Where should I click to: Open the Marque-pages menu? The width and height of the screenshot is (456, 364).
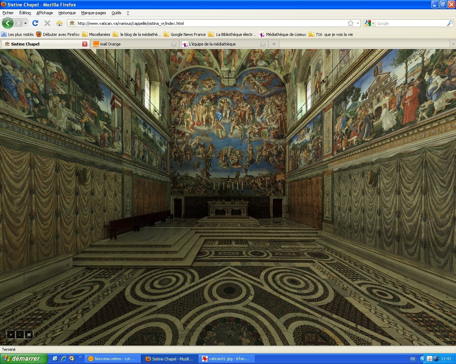[94, 13]
